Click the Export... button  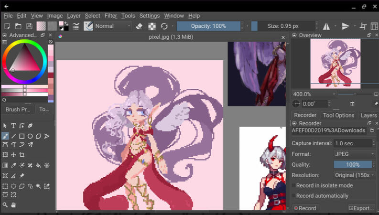361,208
